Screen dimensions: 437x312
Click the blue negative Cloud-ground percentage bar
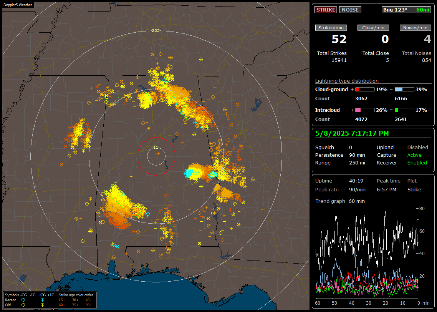pyautogui.click(x=404, y=90)
